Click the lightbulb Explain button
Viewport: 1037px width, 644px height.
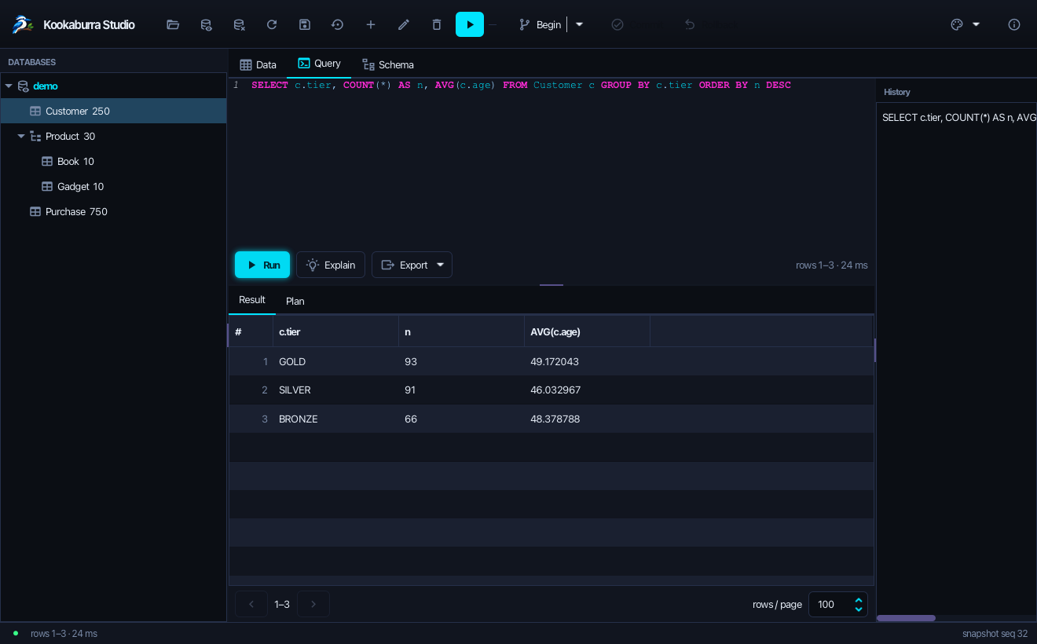click(x=331, y=265)
